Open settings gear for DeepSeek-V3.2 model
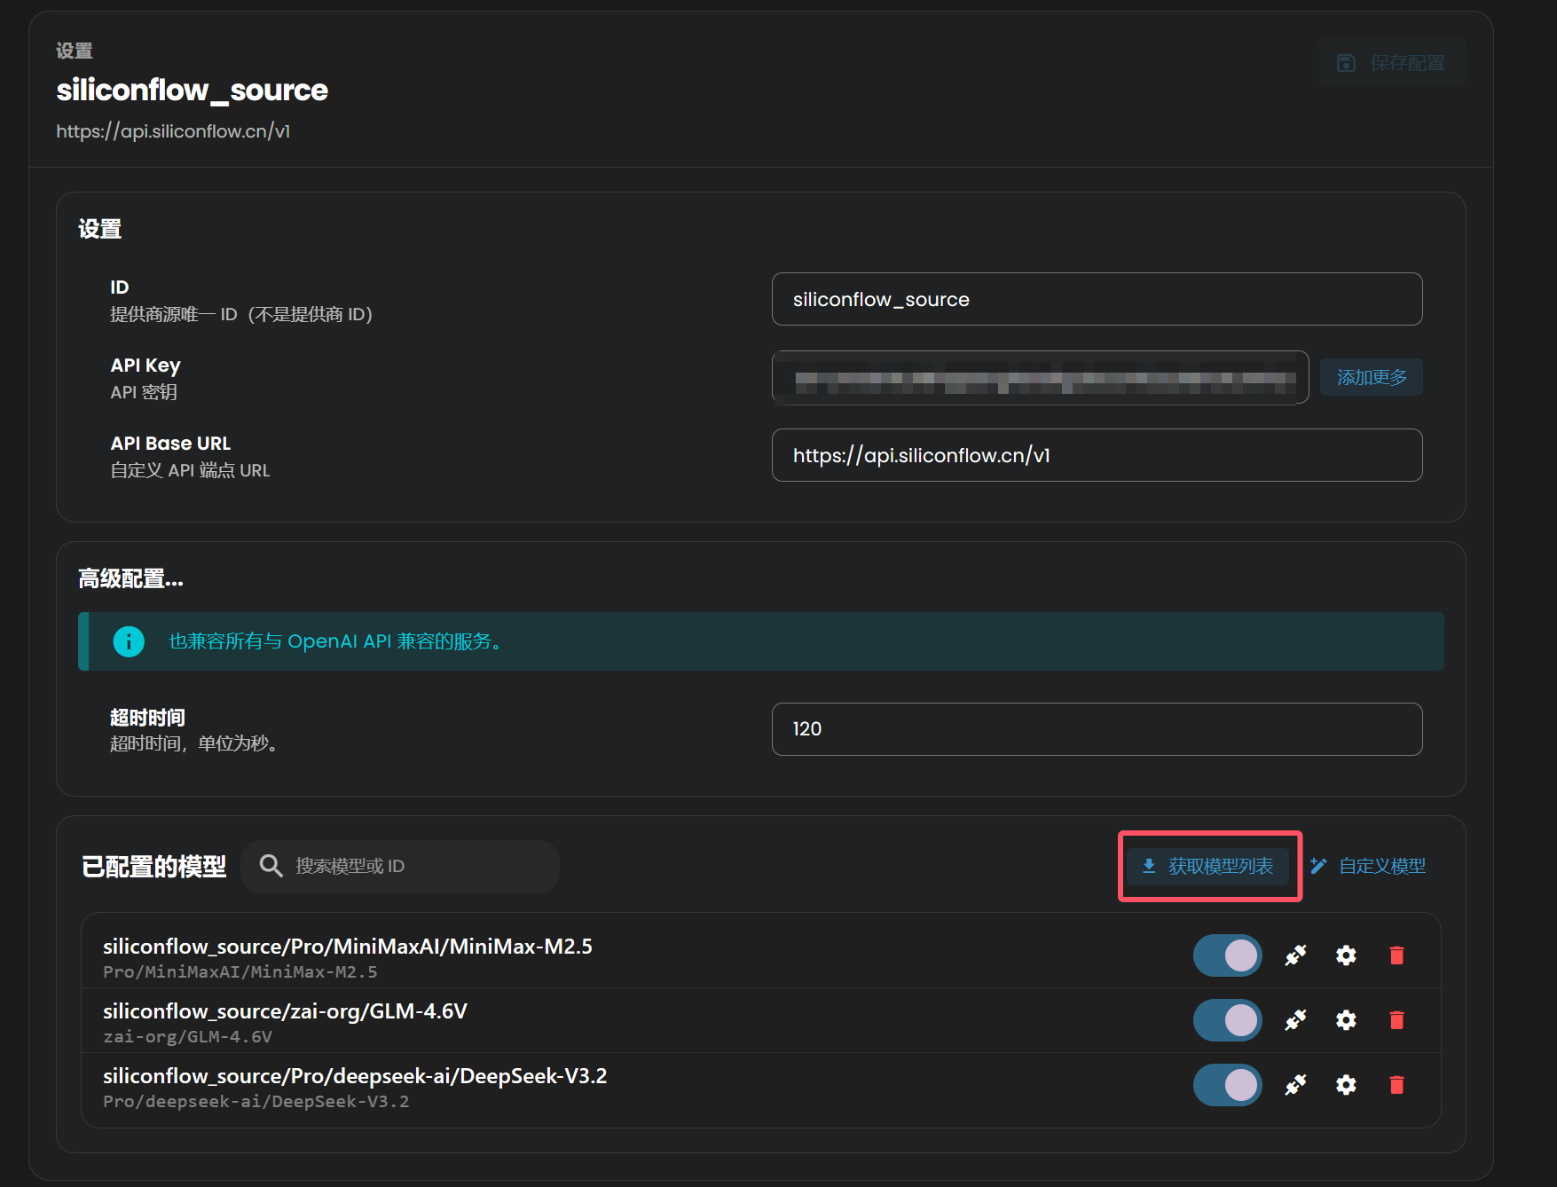Image resolution: width=1557 pixels, height=1187 pixels. (x=1346, y=1085)
